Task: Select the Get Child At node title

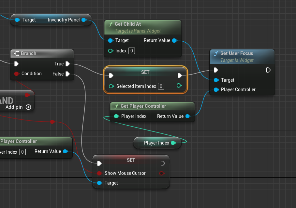Action: pyautogui.click(x=128, y=24)
